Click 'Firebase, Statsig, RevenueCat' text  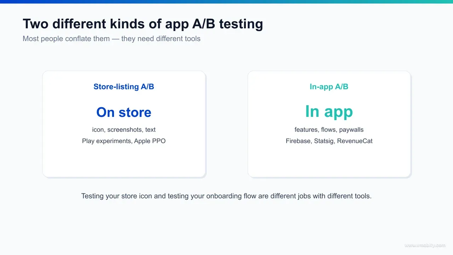(329, 141)
